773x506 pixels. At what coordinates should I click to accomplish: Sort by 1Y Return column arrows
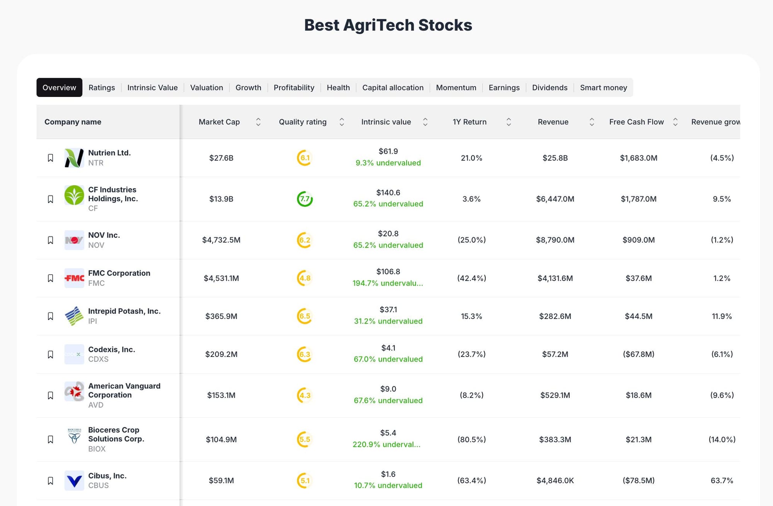coord(509,122)
